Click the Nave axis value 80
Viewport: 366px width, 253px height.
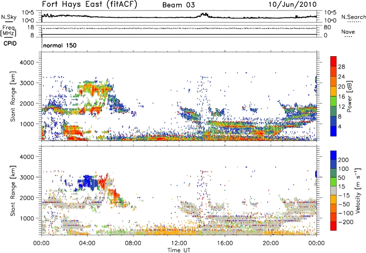[x=327, y=27]
